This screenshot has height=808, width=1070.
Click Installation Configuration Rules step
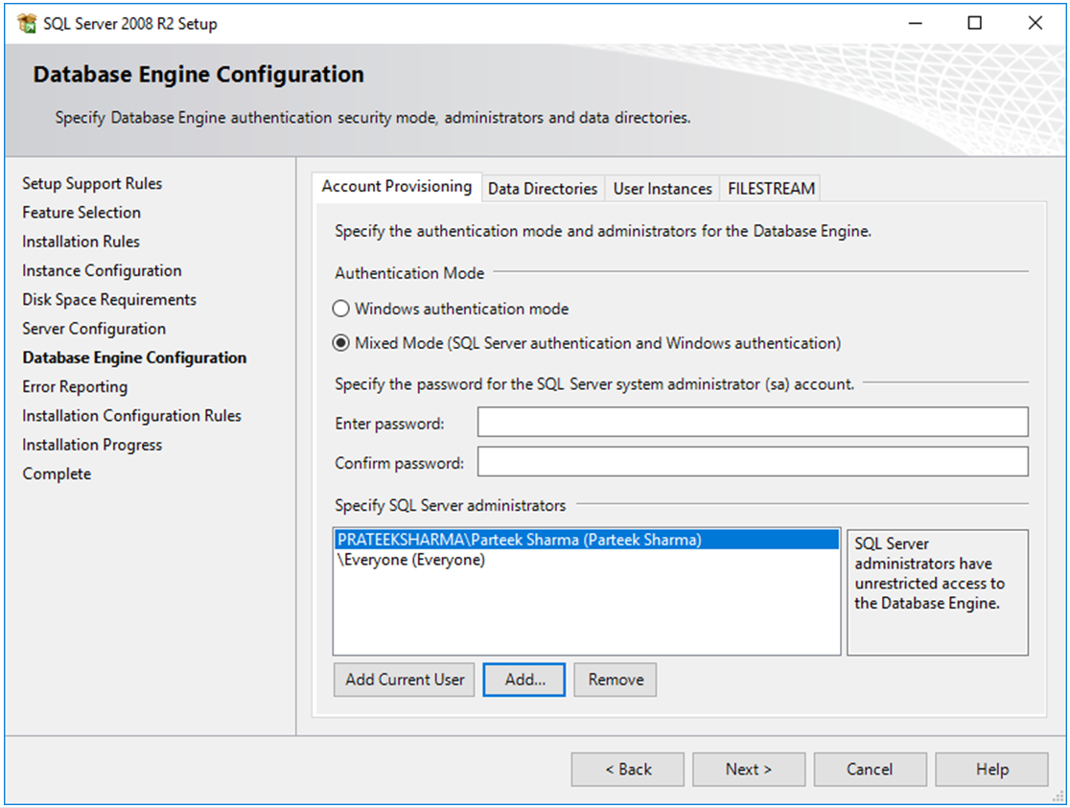(x=131, y=416)
